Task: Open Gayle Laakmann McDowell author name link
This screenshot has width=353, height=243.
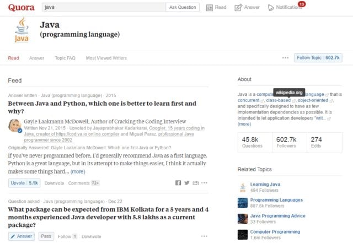Action: click(56, 121)
